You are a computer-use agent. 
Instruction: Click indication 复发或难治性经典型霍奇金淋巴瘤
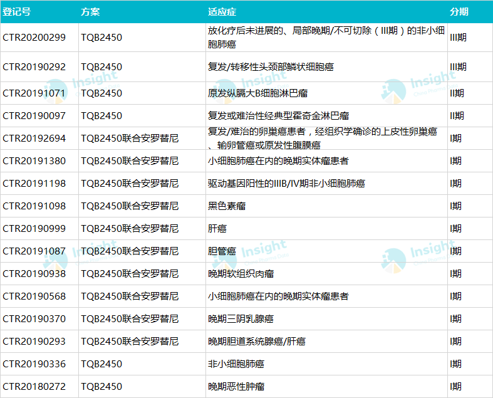click(x=279, y=116)
